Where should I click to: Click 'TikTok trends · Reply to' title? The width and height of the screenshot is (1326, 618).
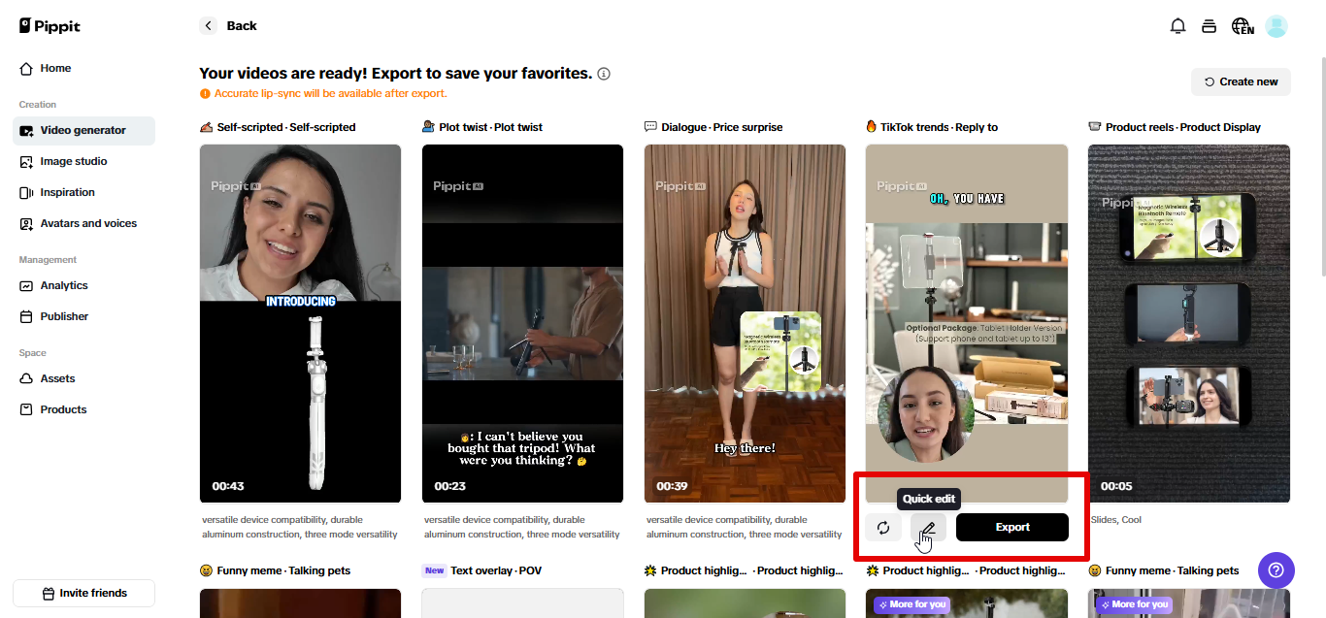(x=940, y=127)
